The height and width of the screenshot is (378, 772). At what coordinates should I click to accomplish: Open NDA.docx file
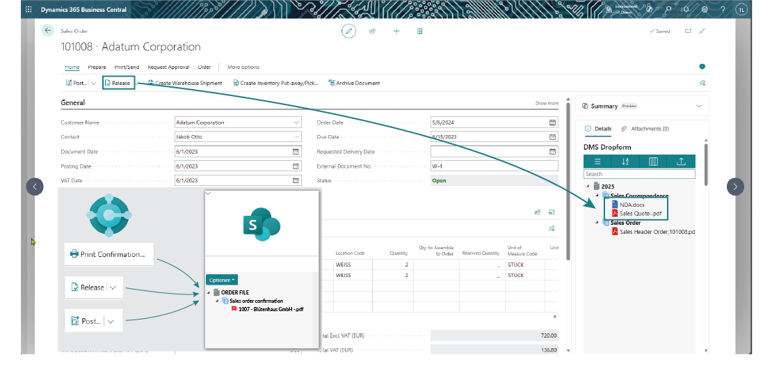pyautogui.click(x=628, y=204)
